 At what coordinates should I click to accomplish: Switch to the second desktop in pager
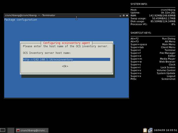[x=11, y=130]
